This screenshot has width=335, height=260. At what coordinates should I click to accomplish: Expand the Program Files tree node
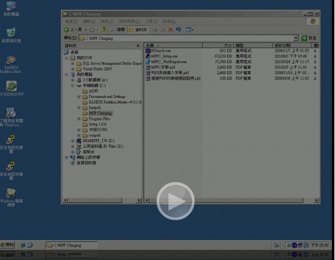79,118
